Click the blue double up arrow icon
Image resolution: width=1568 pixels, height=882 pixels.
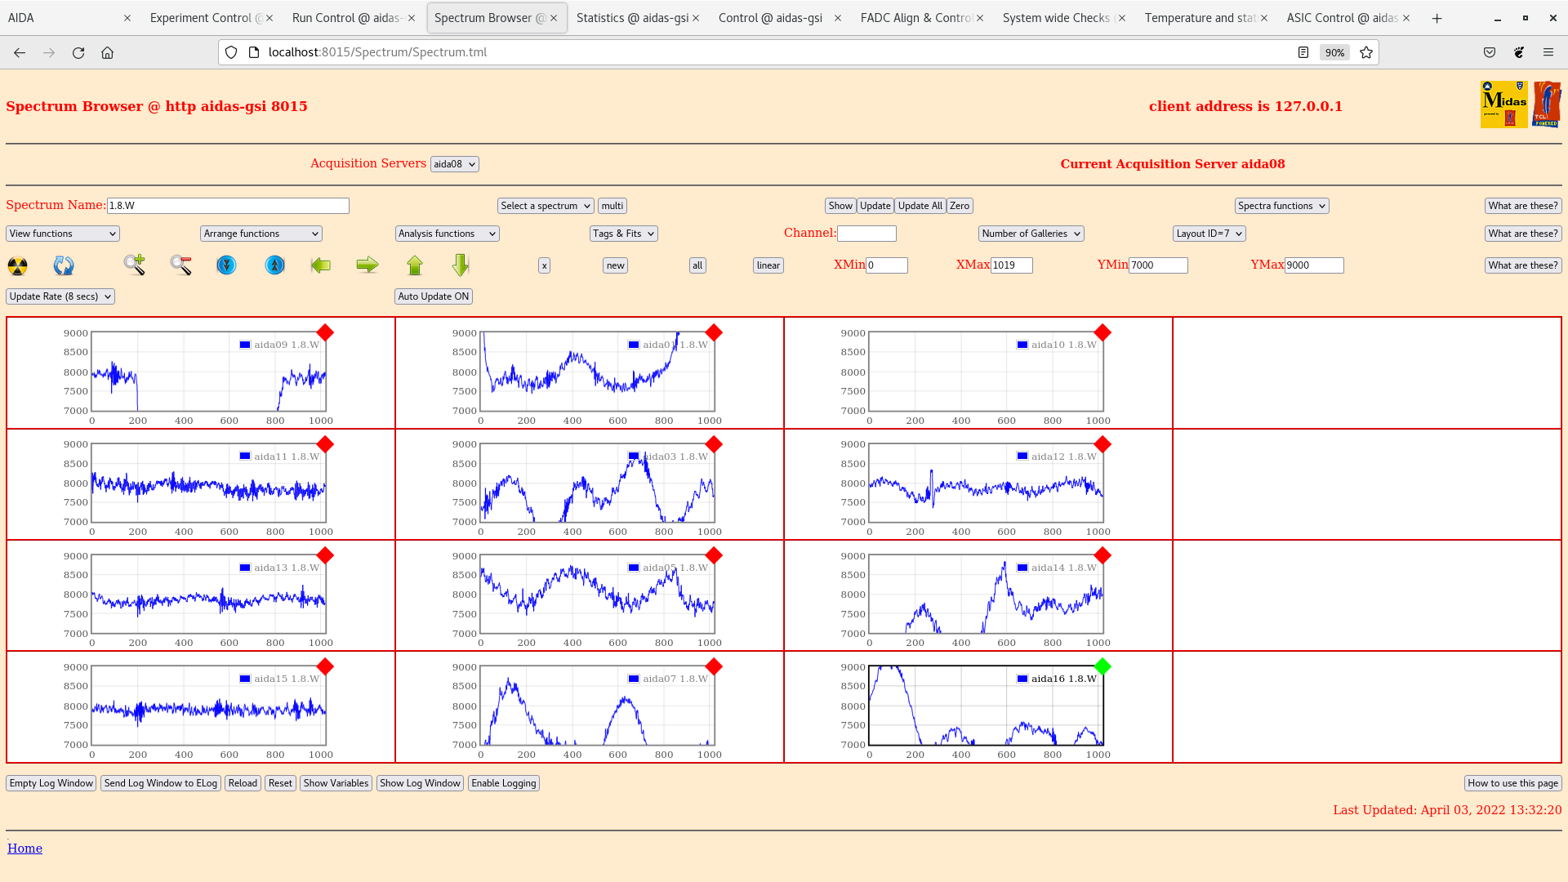275,265
